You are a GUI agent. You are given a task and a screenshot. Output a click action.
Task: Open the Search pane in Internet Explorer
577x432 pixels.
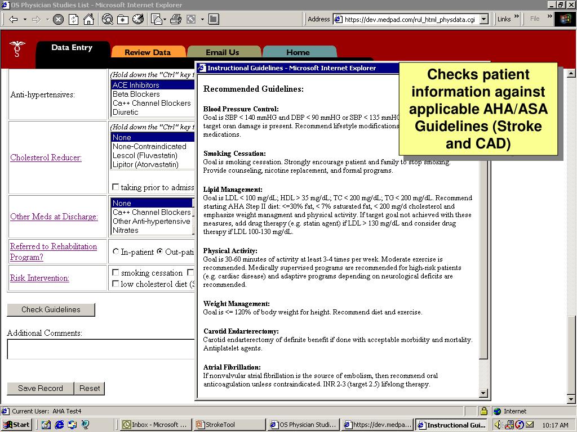tap(108, 19)
